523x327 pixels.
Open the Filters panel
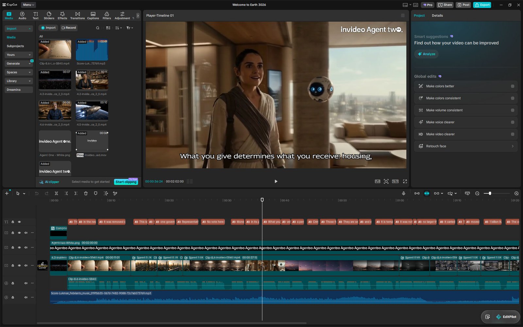107,15
